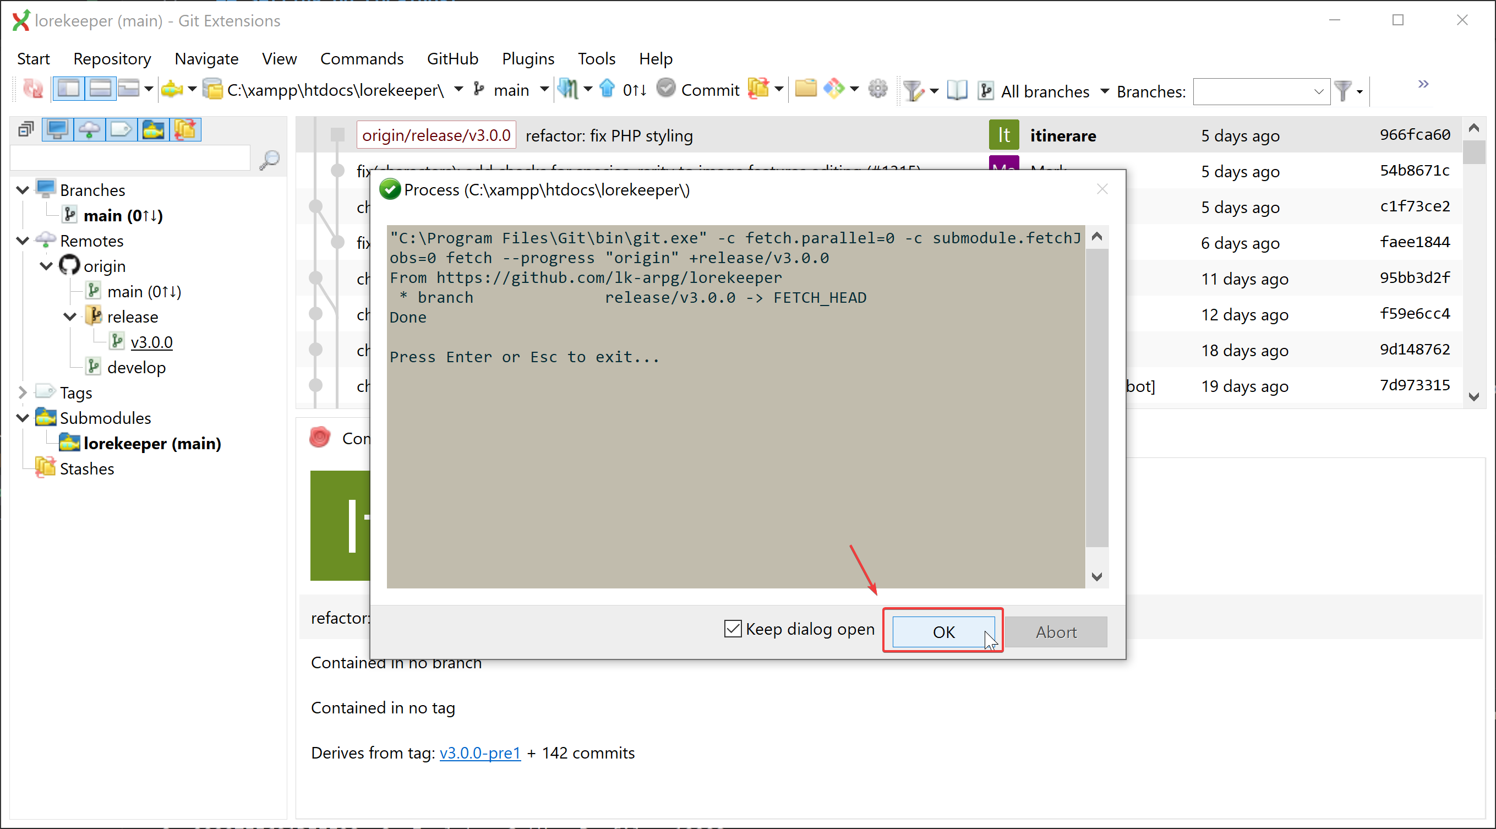1496x829 pixels.
Task: Click the pull down-arrow icon
Action: click(x=567, y=89)
